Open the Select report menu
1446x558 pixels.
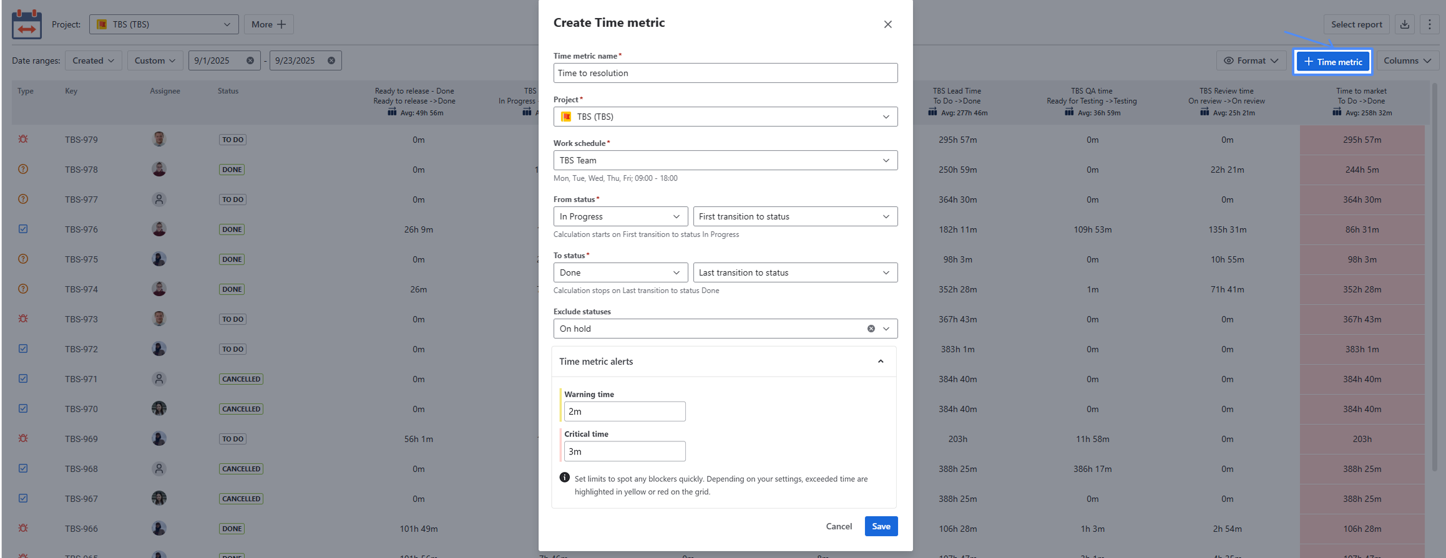(1356, 24)
